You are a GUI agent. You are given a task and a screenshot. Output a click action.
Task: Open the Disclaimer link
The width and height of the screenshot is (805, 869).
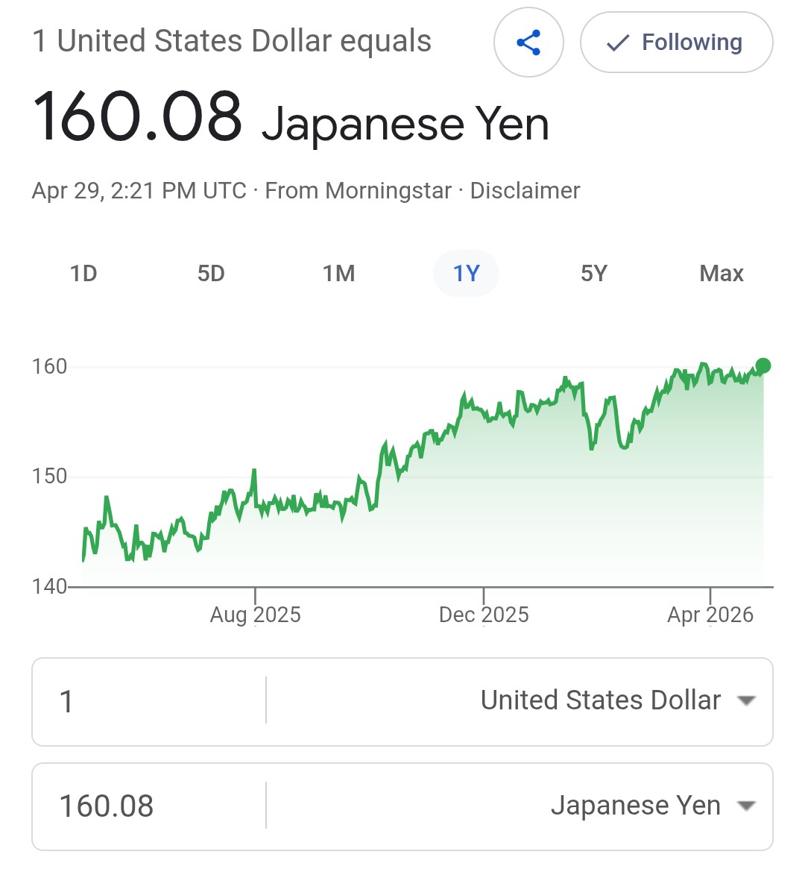(x=525, y=191)
